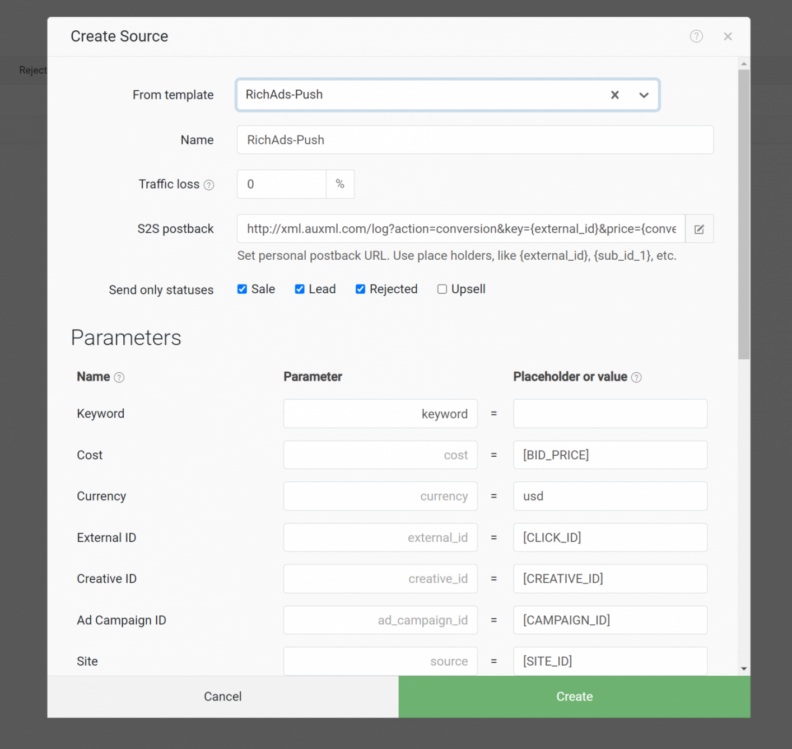
Task: Click the "External ID" row label
Action: pos(106,538)
